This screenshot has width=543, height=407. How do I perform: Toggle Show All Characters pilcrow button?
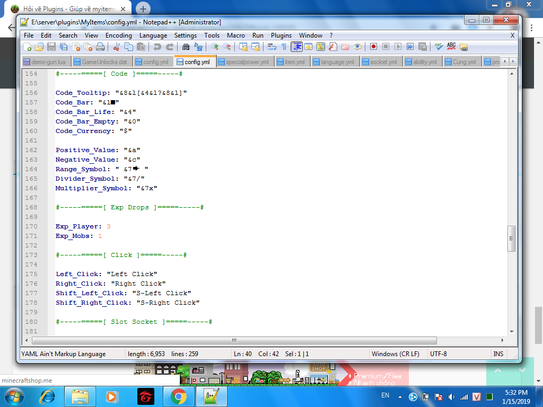click(284, 47)
